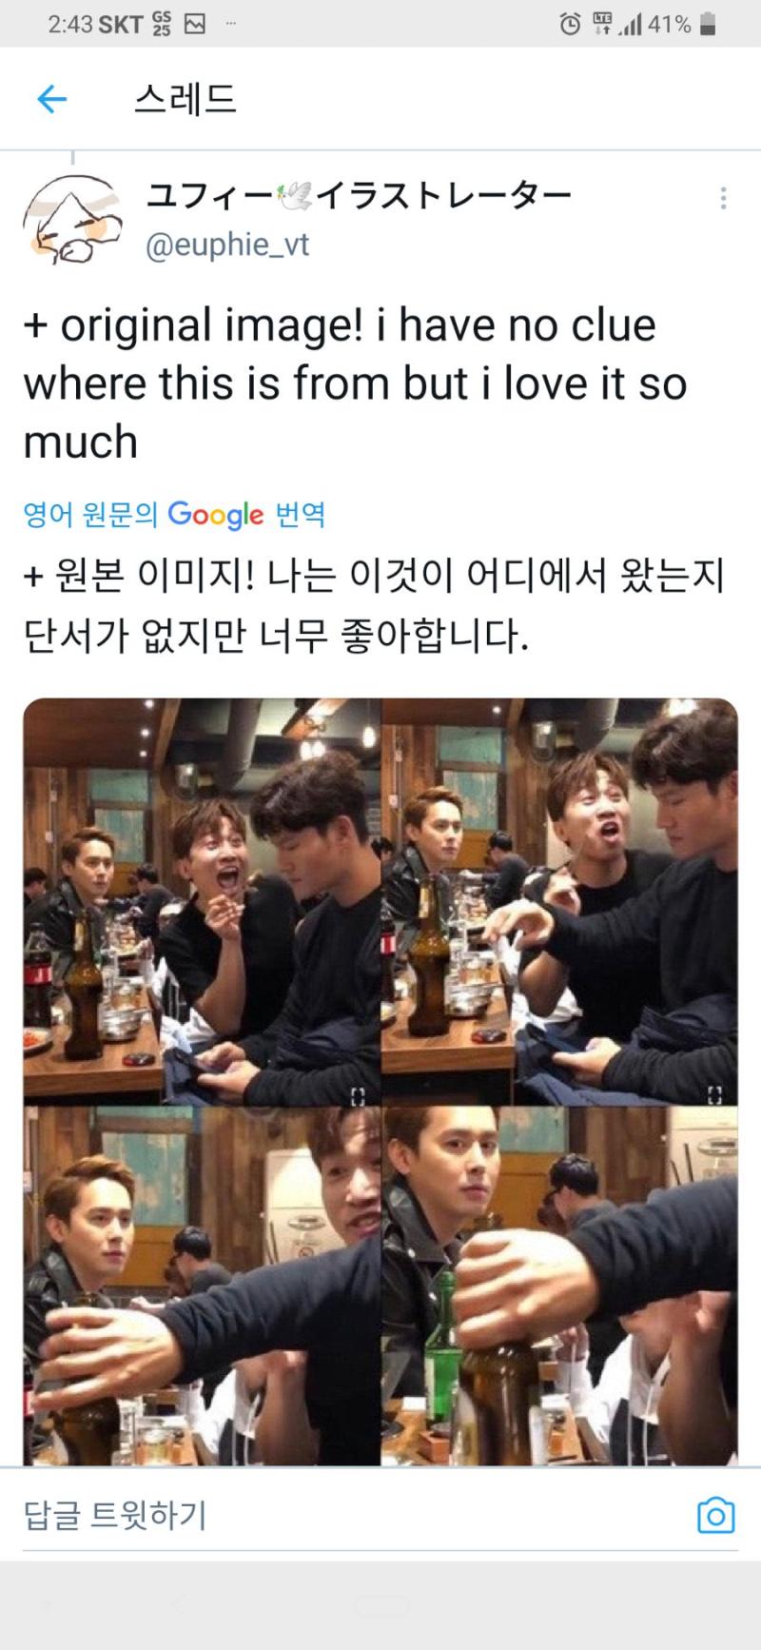Tap the back arrow icon
Screen dimensions: 761x1650
51,99
